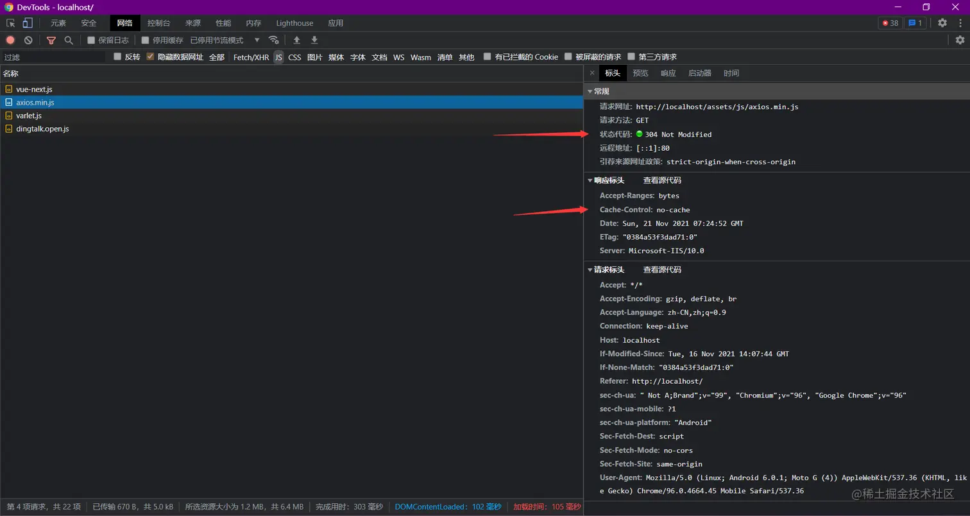
Task: Show the 预览 details tab
Action: pyautogui.click(x=640, y=73)
